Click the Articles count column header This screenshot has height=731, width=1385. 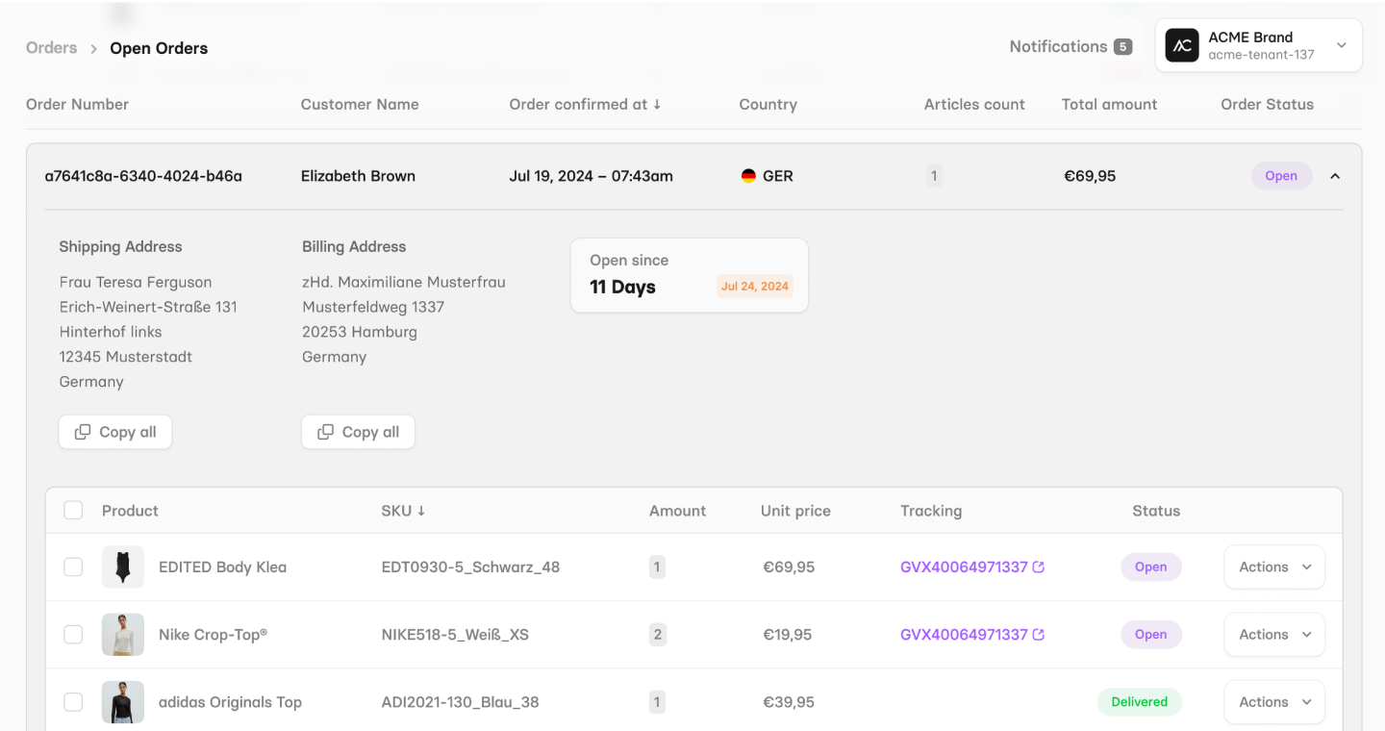tap(974, 104)
